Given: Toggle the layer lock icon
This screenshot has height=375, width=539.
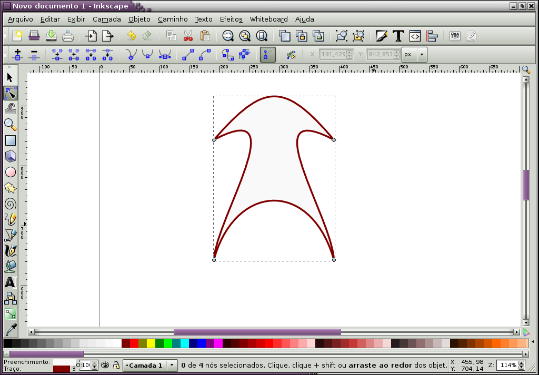Looking at the screenshot, I should [116, 365].
